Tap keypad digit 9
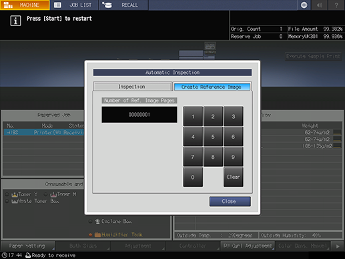The image size is (345, 259). tap(234, 157)
